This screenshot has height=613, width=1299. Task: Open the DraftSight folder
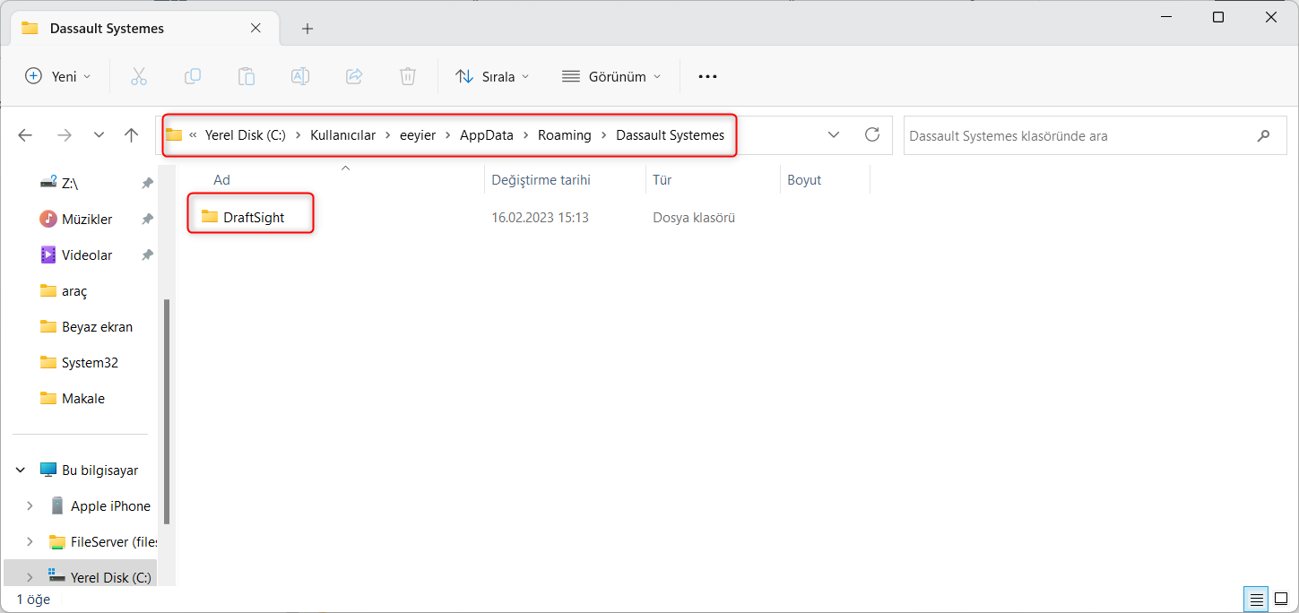[x=253, y=216]
